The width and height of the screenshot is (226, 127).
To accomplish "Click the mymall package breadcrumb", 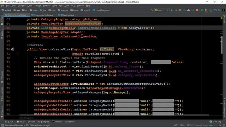I will point(85,10).
